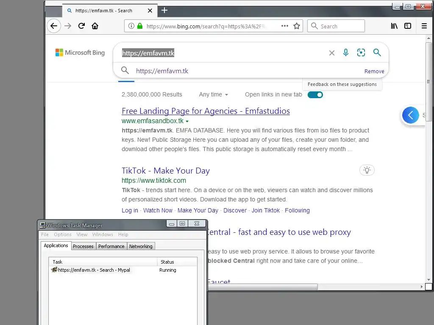
Task: Open a new browser tab
Action: click(x=164, y=11)
